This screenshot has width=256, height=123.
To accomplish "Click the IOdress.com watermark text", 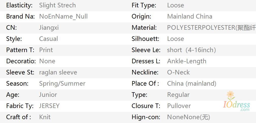I will (236, 105).
